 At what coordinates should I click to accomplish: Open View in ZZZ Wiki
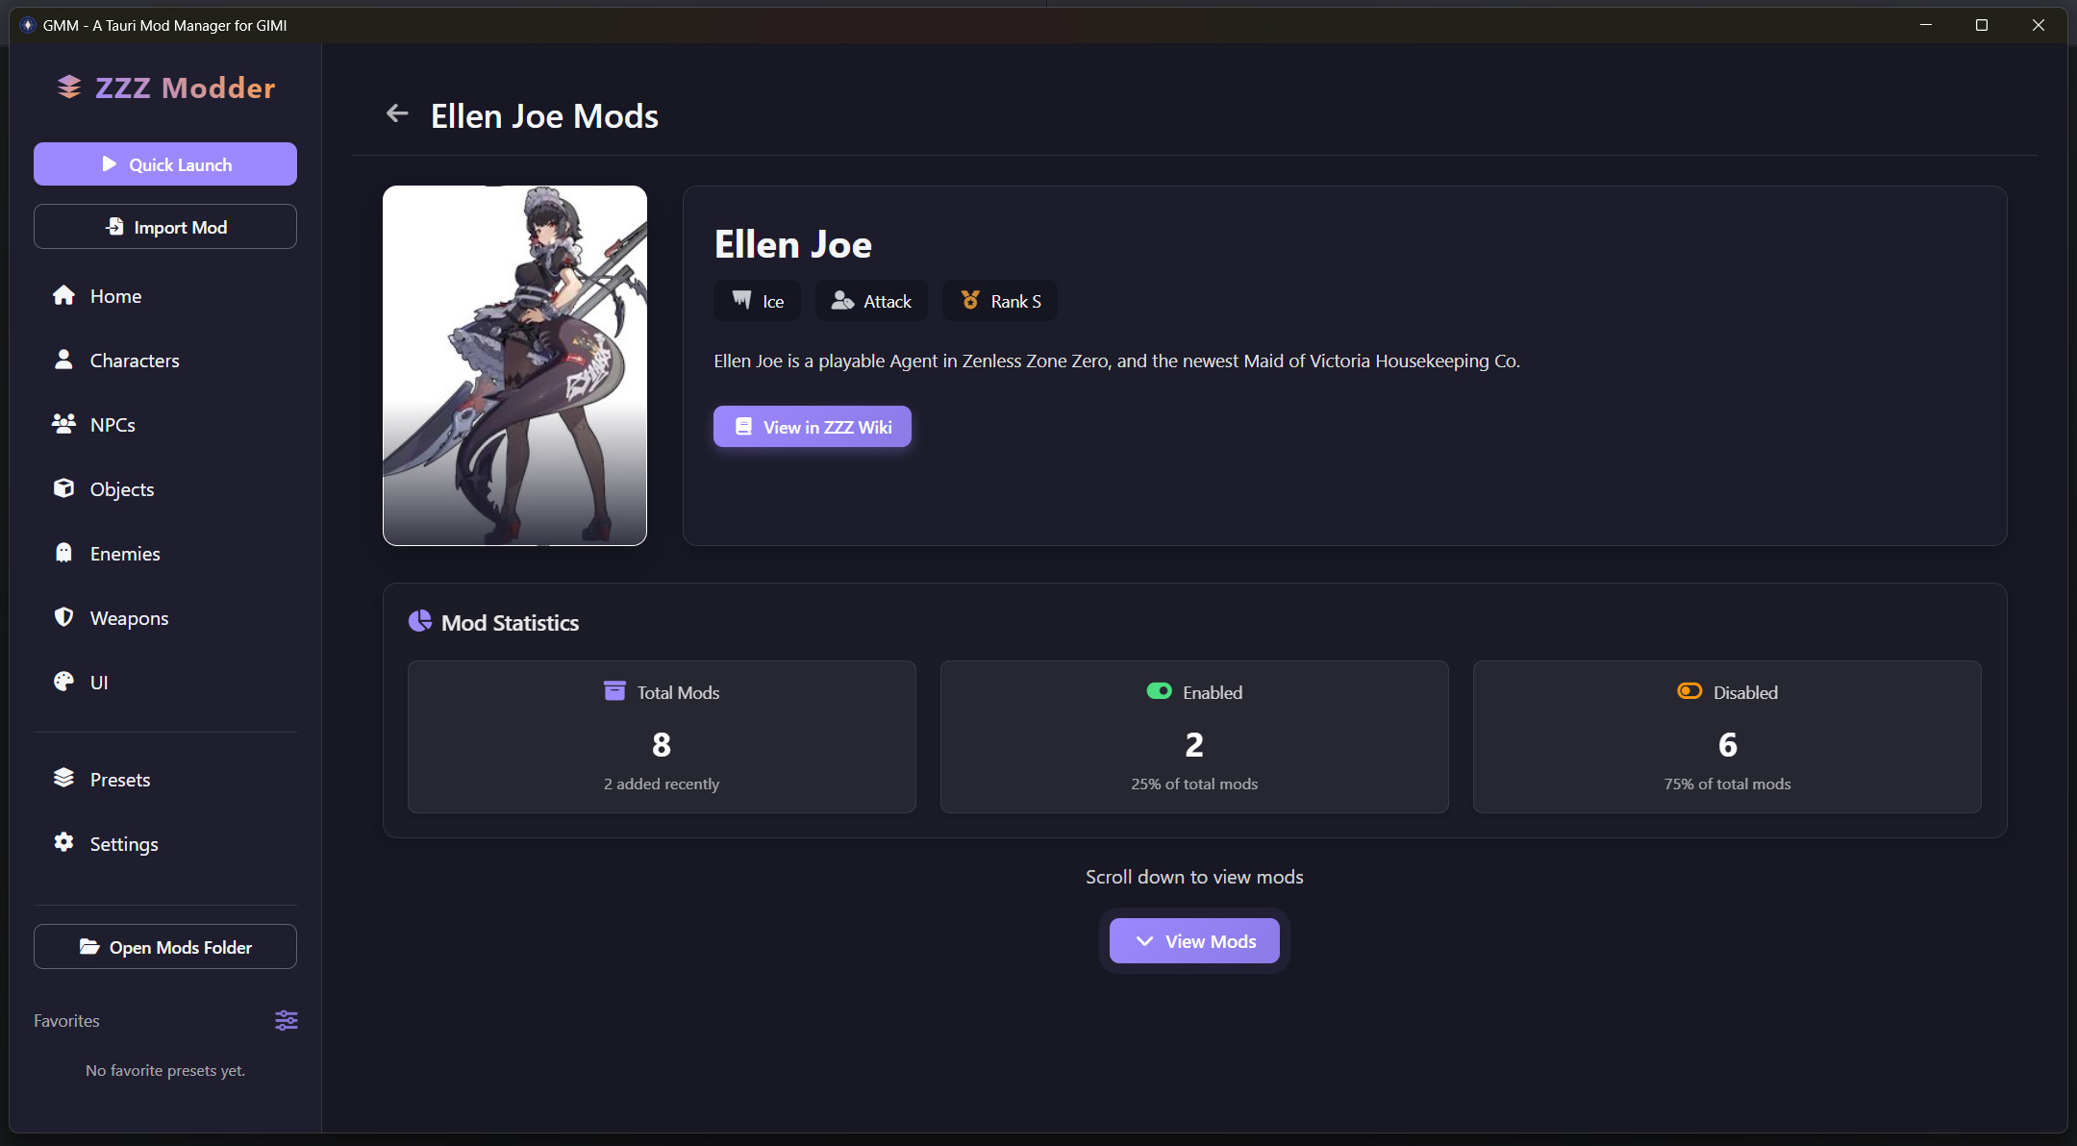[812, 426]
